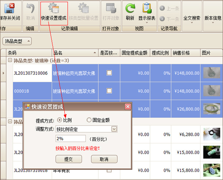Click the 提成比例 column header
Screen dimensions: 223x180
[160, 53]
